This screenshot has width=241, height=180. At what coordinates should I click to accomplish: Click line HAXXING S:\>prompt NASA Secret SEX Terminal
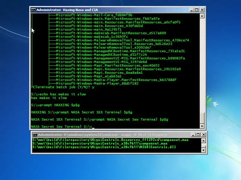(x=82, y=112)
